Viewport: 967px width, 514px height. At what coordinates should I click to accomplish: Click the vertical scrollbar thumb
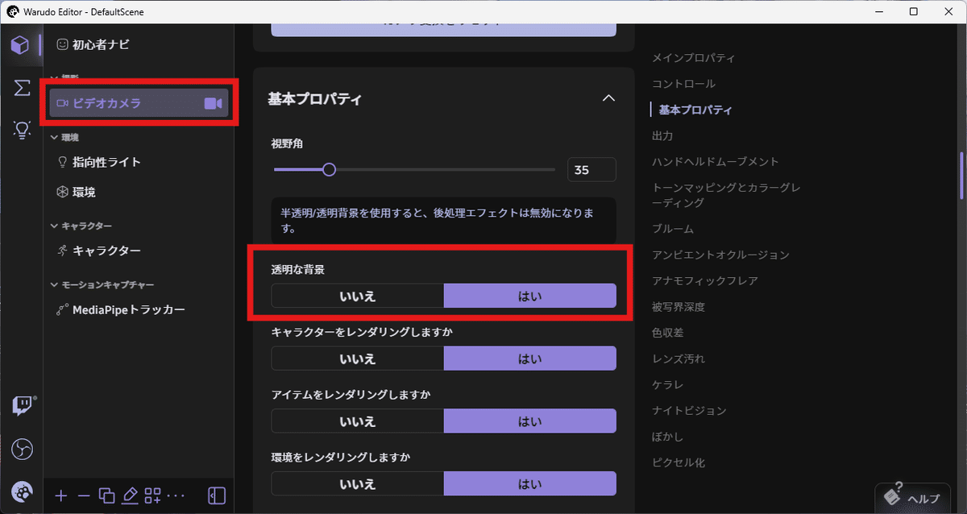tap(961, 176)
